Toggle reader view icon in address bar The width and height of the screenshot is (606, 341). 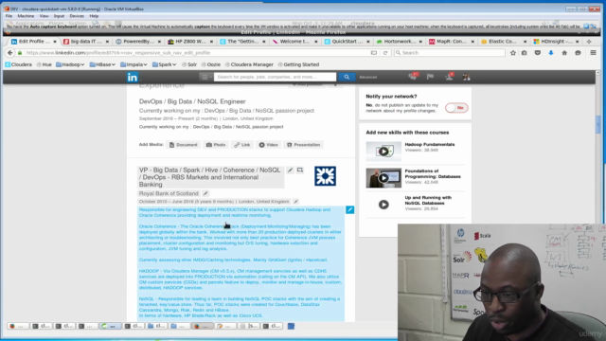374,53
